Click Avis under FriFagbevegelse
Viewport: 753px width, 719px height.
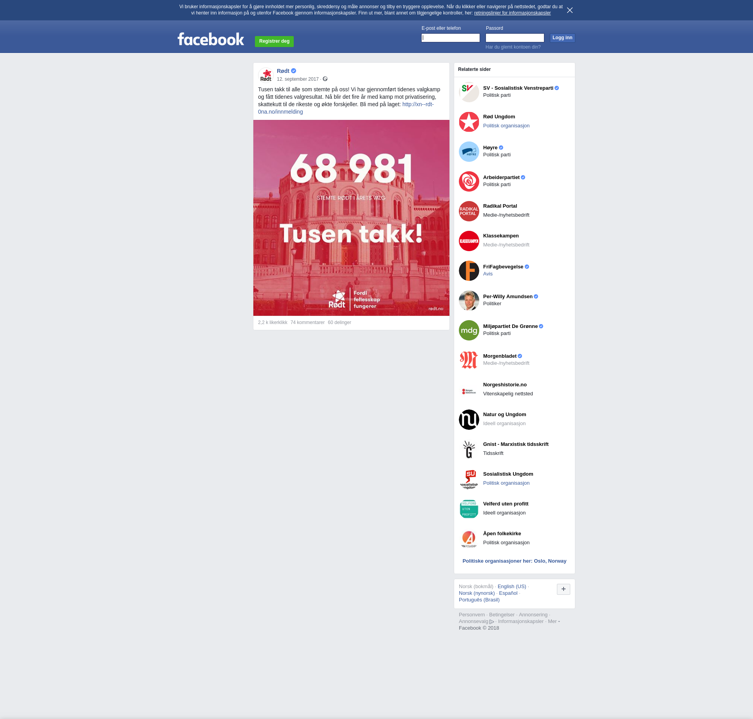(x=488, y=274)
